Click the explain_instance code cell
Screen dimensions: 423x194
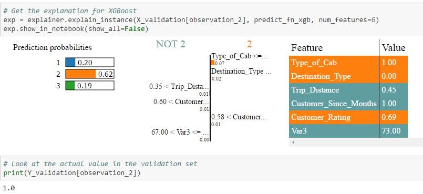tap(211, 19)
